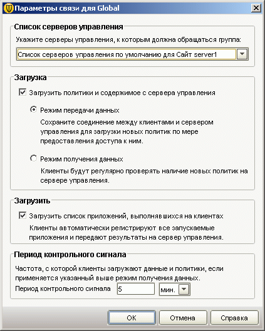Click text Укажите серверы управления instruction
The image size is (265, 331).
(x=128, y=39)
